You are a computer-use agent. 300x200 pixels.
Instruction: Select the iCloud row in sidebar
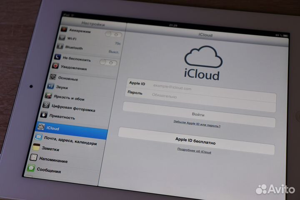point(71,130)
